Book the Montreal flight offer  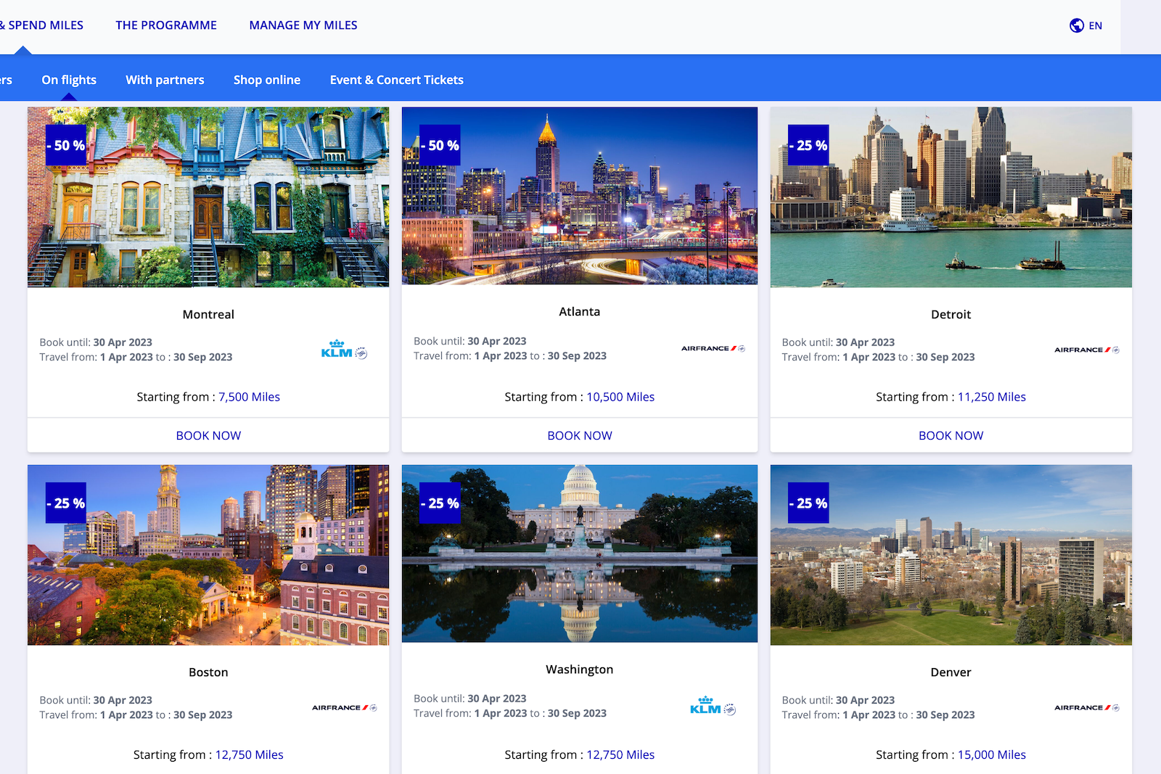coord(208,435)
